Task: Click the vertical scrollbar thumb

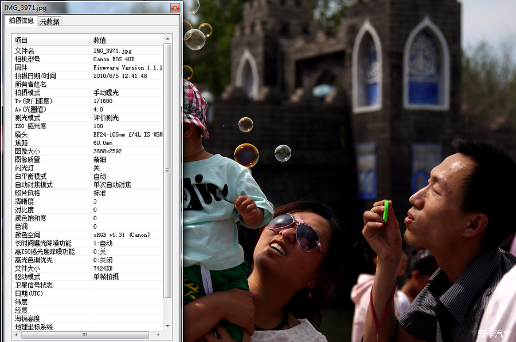Action: point(167,170)
